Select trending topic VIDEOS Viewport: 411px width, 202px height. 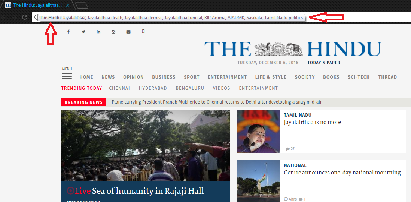(x=222, y=88)
